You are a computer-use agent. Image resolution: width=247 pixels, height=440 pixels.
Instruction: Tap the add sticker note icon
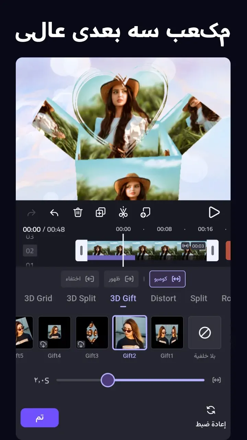point(145,212)
